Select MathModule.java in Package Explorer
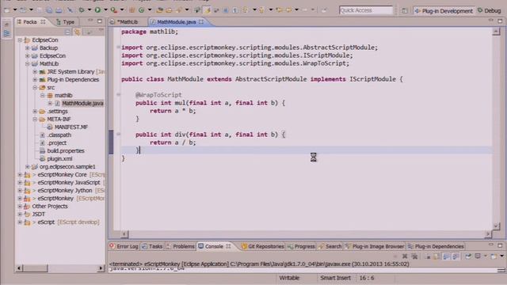This screenshot has height=285, width=507. [x=82, y=104]
